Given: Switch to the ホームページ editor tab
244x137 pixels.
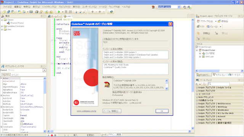Looking at the screenshot, I should 55,16.
